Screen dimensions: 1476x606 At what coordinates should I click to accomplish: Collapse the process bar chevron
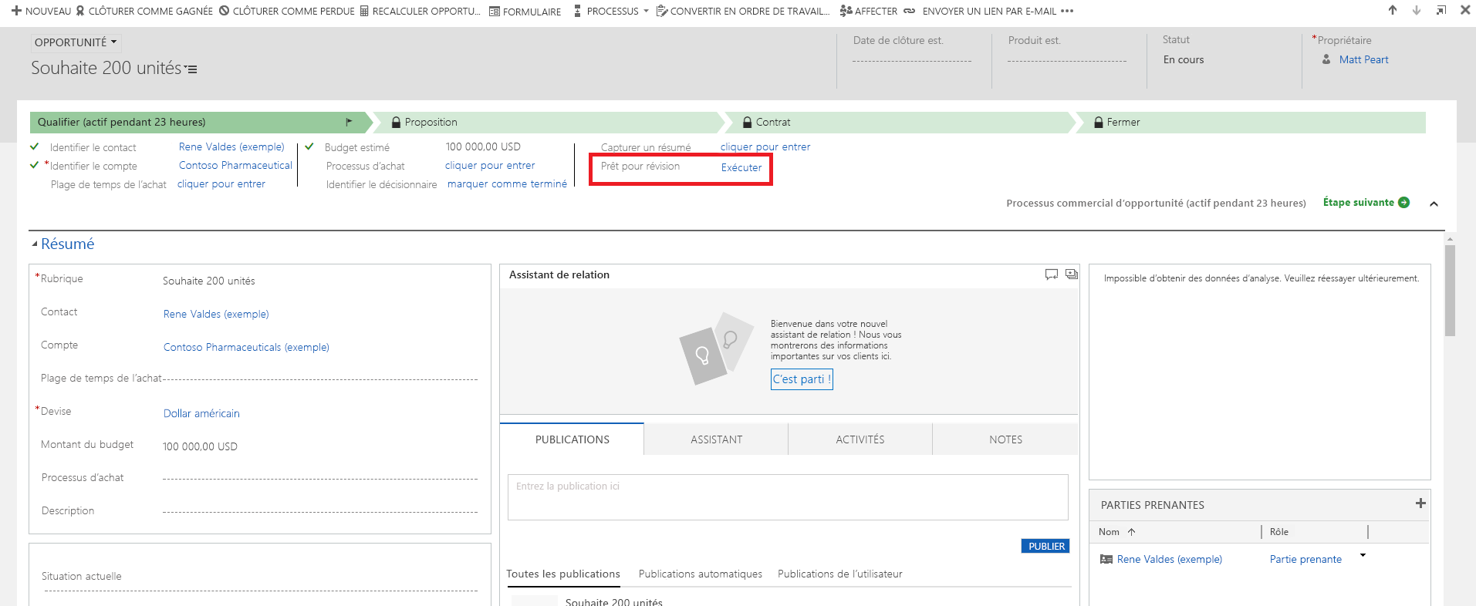coord(1434,204)
